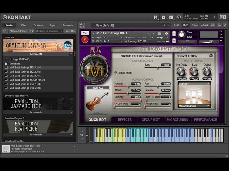
Task: Show rack page 01-16
Action: [x=177, y=25]
